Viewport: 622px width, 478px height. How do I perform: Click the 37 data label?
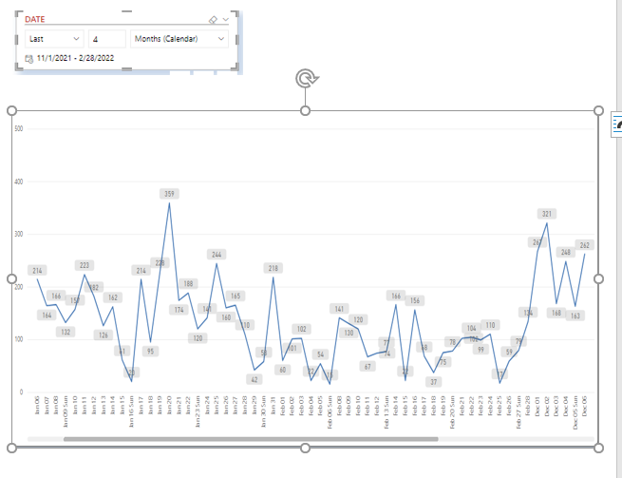[434, 382]
